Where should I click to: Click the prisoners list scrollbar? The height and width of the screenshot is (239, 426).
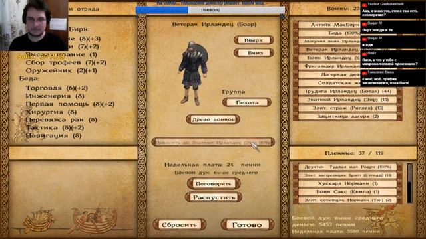coord(409,183)
